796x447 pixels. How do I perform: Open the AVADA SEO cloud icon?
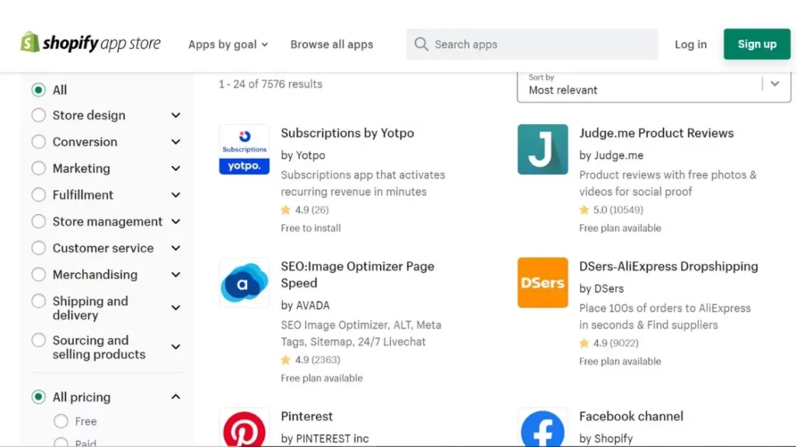244,282
